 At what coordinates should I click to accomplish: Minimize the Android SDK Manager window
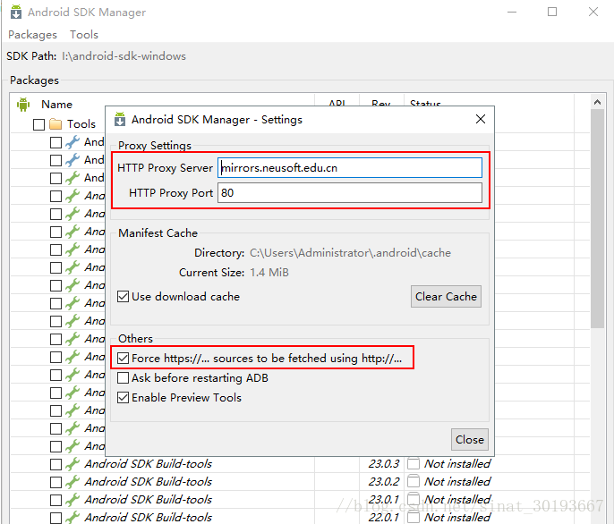[512, 13]
